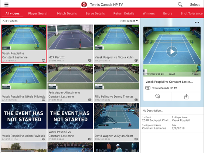Click the '2018 Budapest Chall...' event value
Viewport: 204px width, 153px height.
tap(157, 120)
